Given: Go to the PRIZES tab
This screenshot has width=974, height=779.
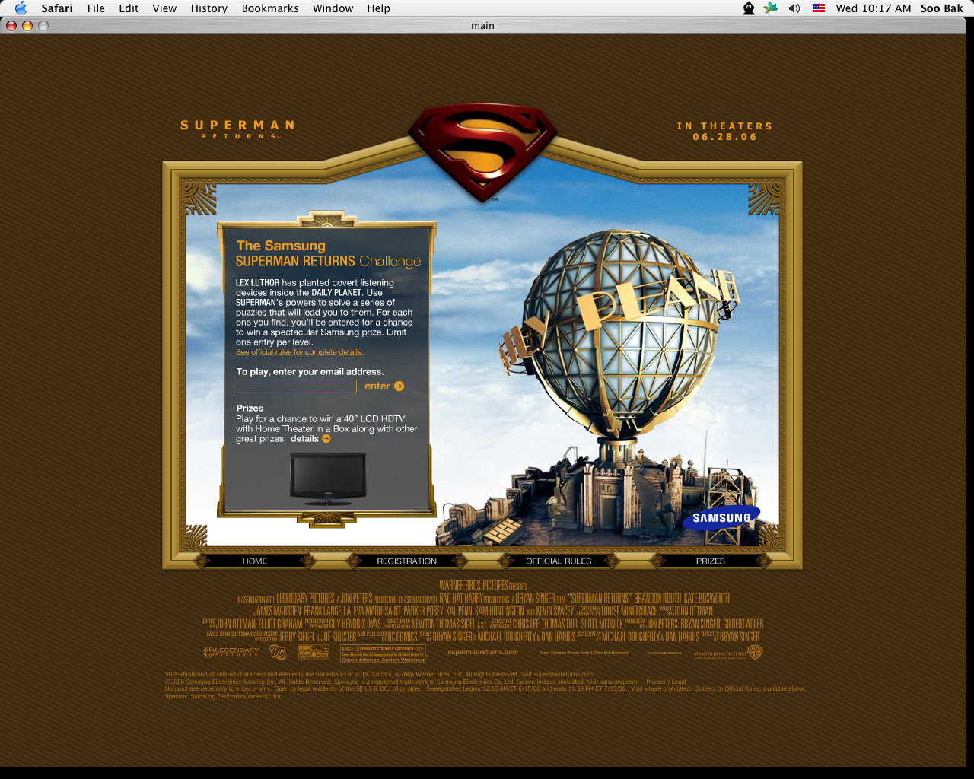Looking at the screenshot, I should click(x=711, y=561).
